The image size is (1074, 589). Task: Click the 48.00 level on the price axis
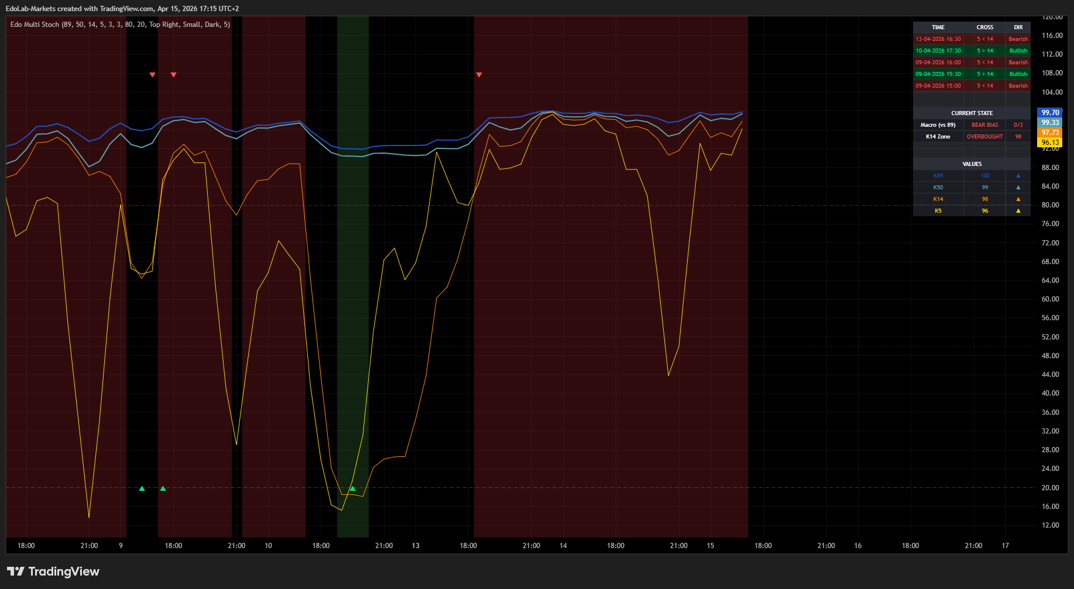[1051, 356]
